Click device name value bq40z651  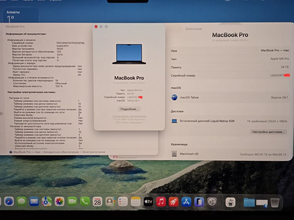coord(63,46)
